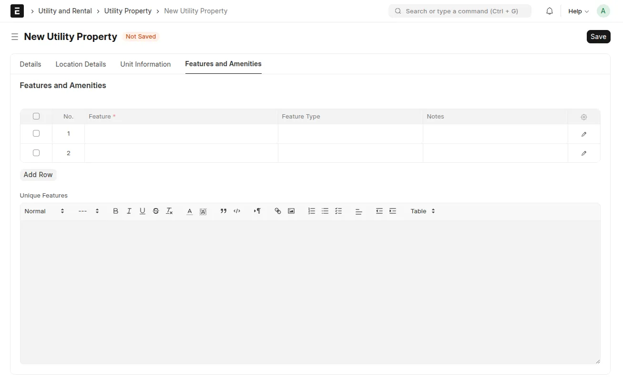Open the user avatar menu
The image size is (623, 388).
coord(603,11)
